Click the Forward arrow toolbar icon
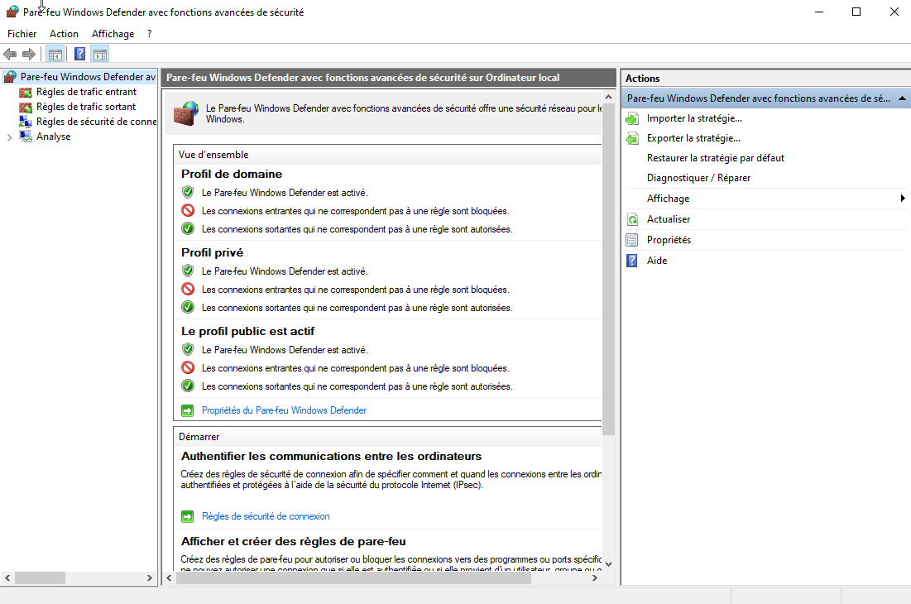 [x=28, y=55]
